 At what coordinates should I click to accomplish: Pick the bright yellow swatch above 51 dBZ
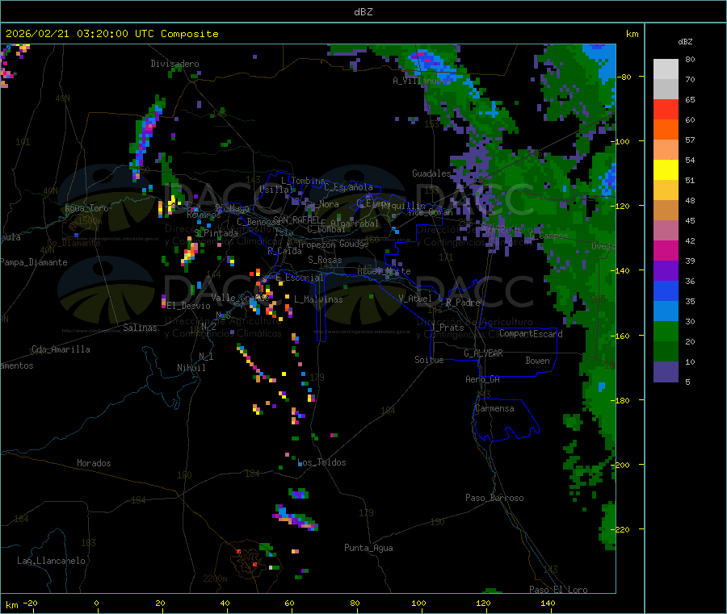pos(666,170)
